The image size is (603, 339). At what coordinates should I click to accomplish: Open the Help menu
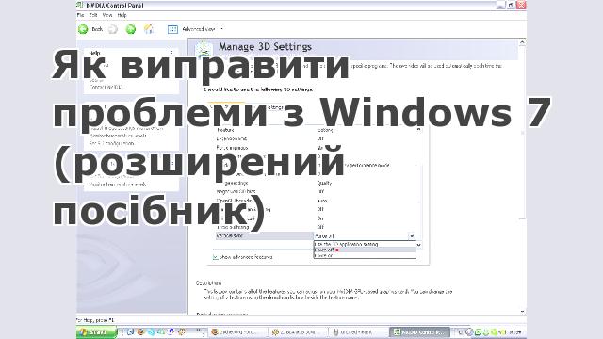[122, 15]
